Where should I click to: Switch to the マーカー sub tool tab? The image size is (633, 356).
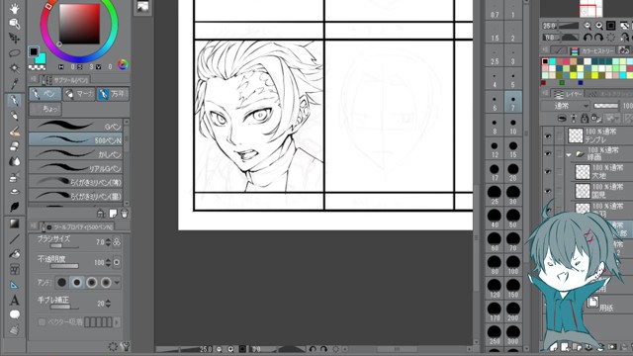pyautogui.click(x=79, y=94)
